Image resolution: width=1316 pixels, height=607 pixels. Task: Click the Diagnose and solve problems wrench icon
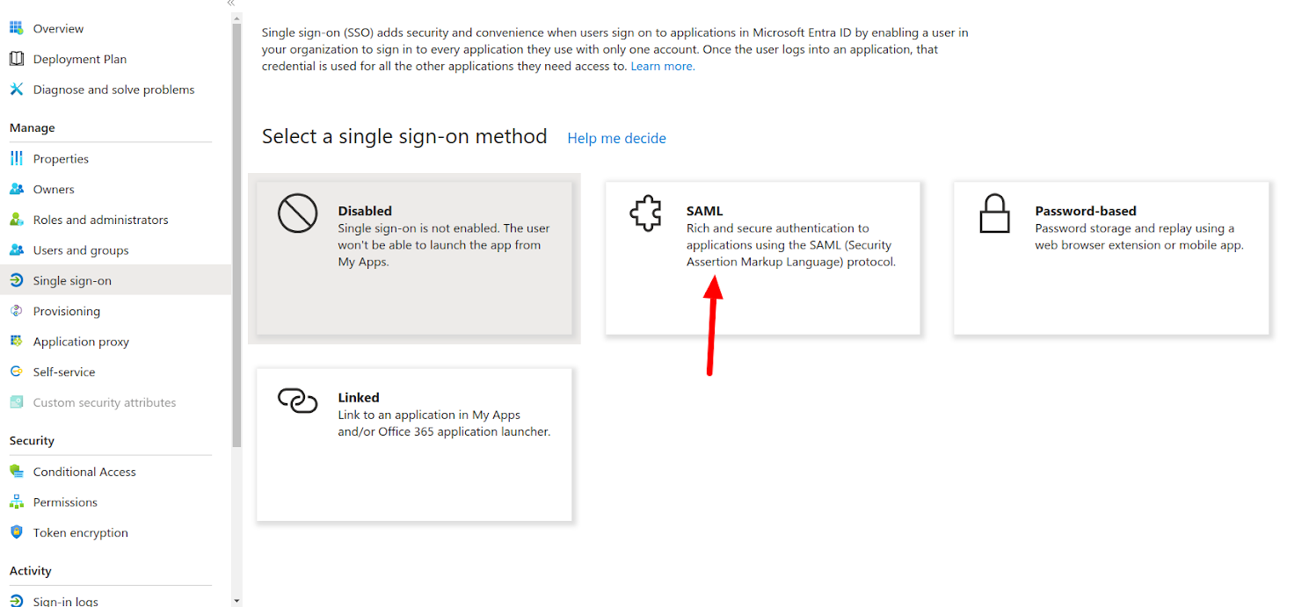click(16, 90)
